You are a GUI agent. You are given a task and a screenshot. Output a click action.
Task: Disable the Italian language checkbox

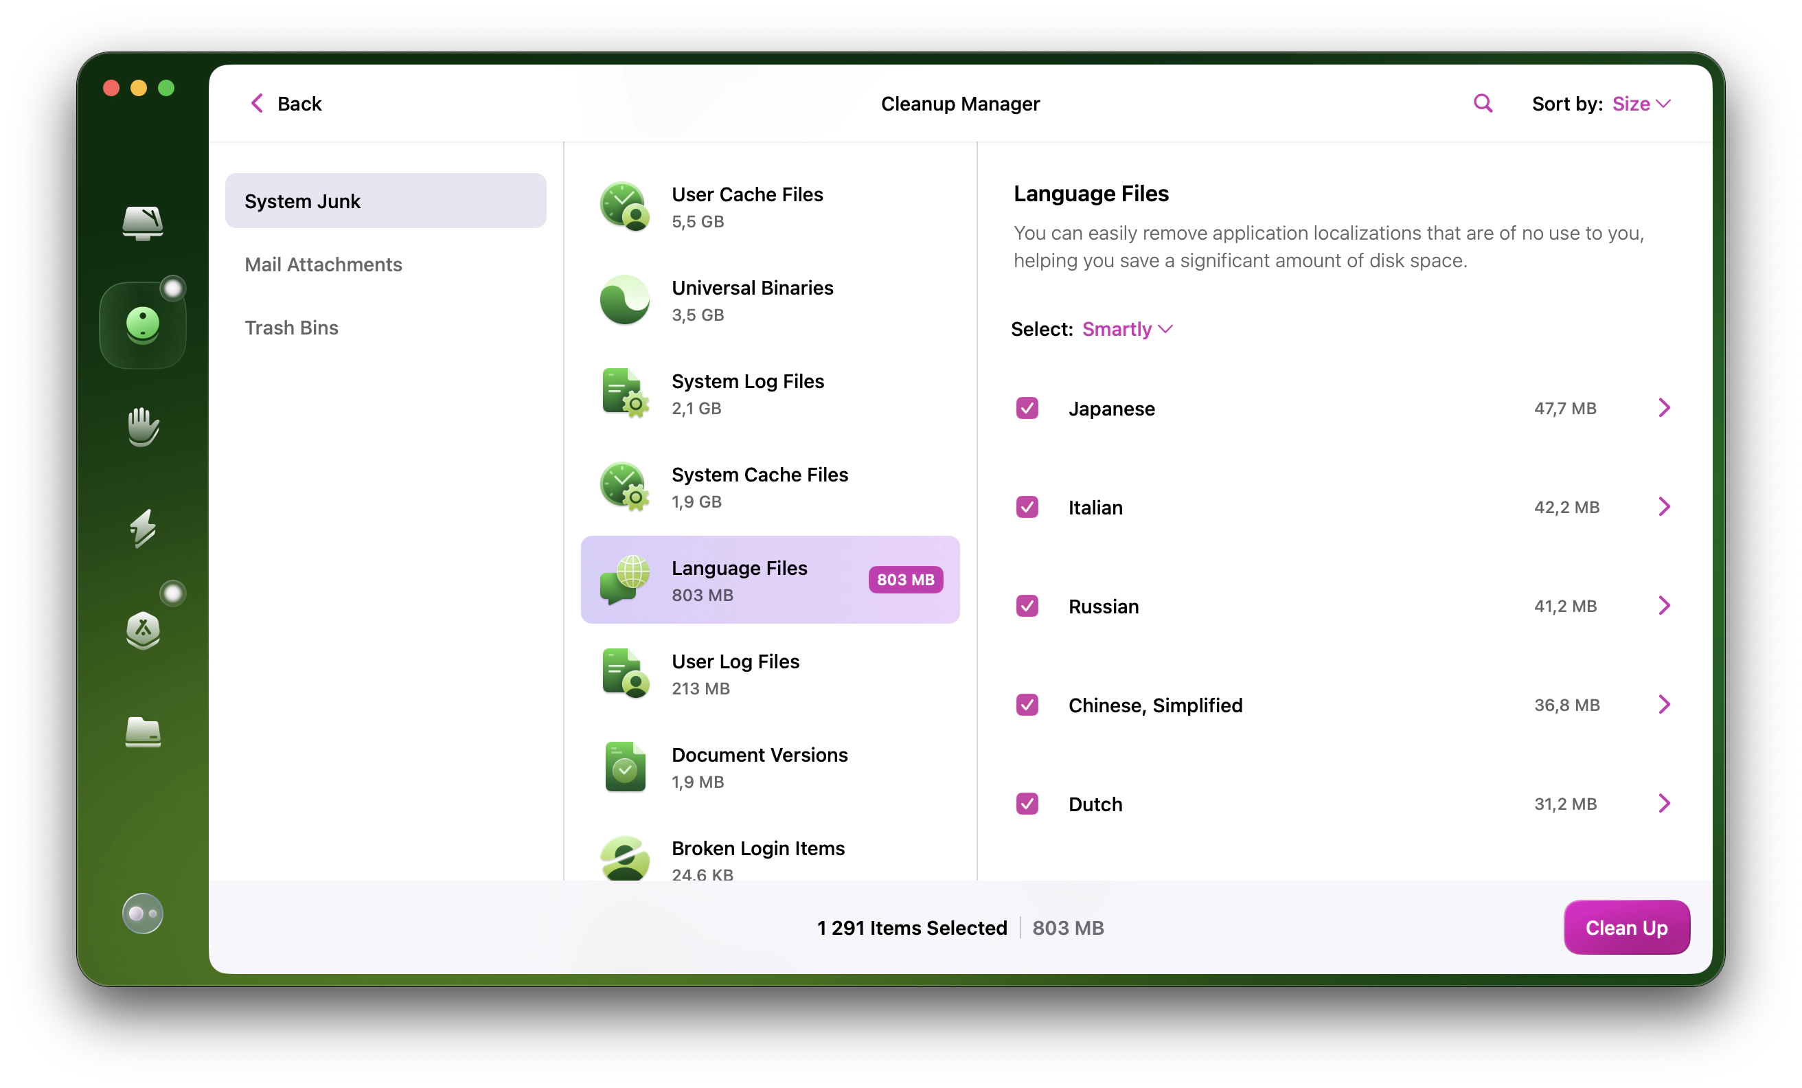[x=1027, y=506]
